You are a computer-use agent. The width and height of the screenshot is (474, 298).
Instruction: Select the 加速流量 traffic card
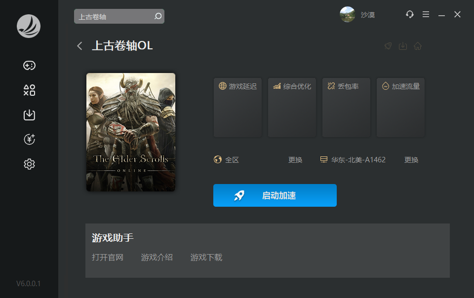pyautogui.click(x=400, y=108)
